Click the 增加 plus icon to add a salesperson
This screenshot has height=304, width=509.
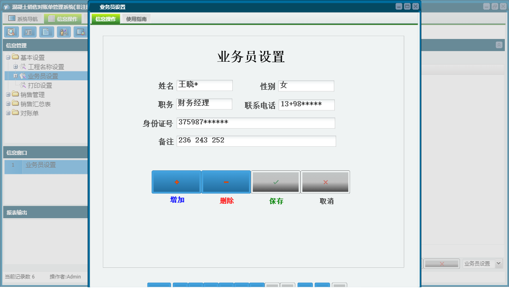click(x=176, y=181)
